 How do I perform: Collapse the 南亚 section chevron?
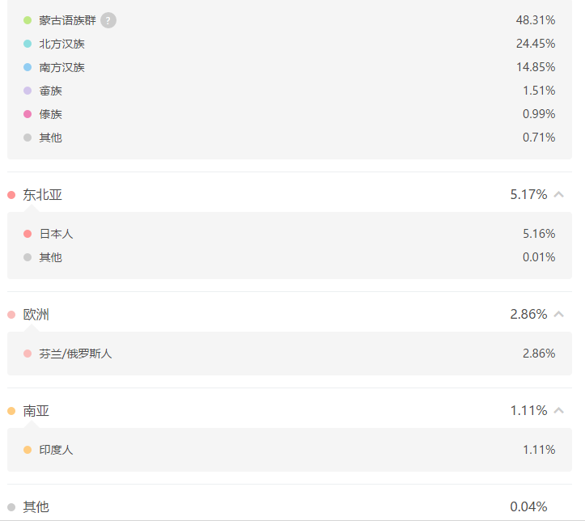(x=558, y=410)
